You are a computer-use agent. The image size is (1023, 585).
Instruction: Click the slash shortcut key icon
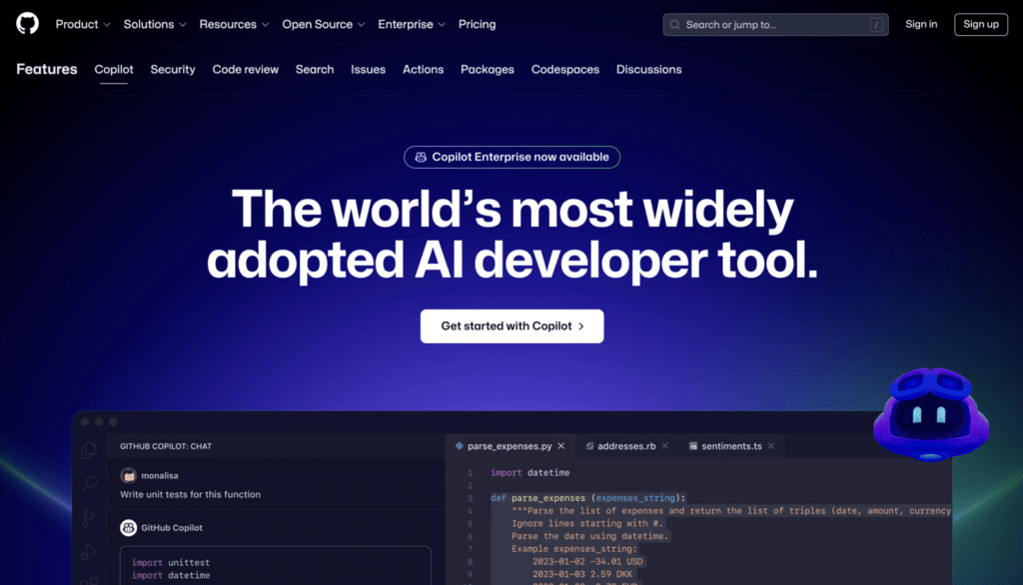[876, 25]
